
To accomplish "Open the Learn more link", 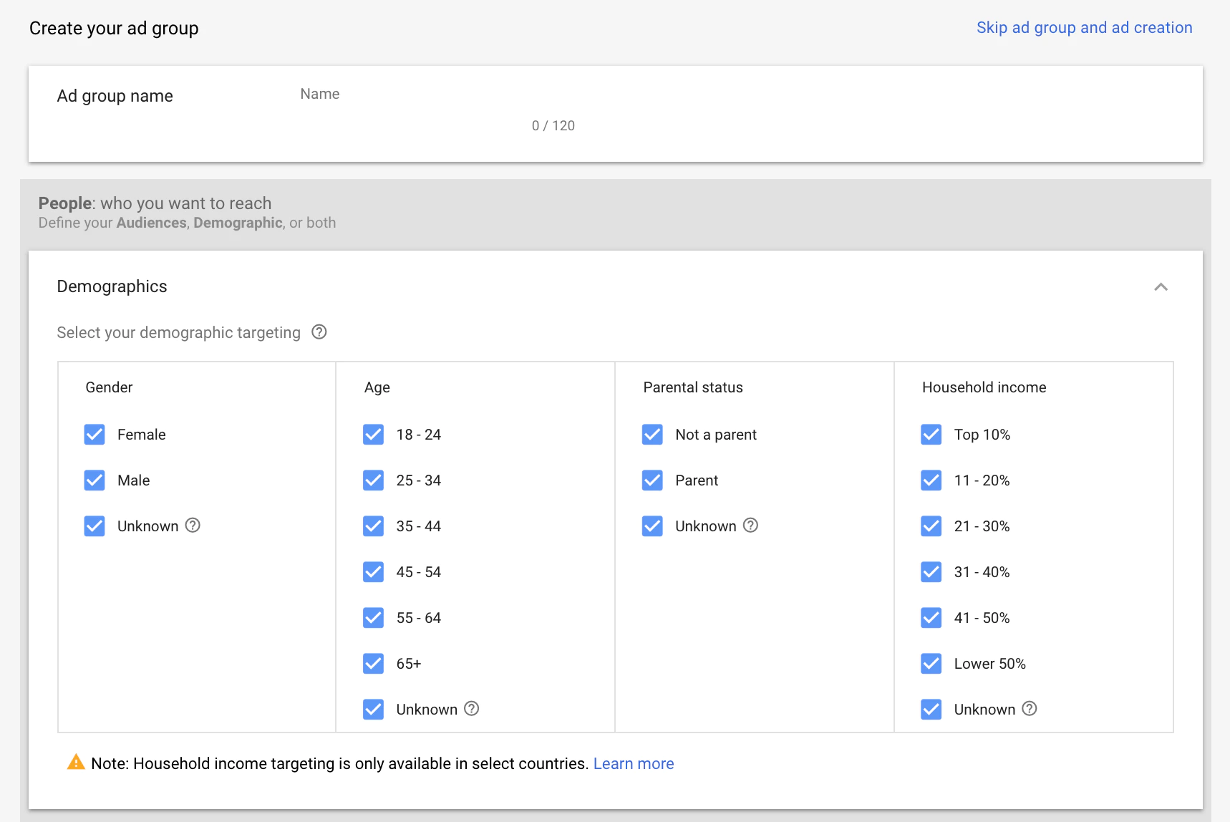I will tap(634, 764).
